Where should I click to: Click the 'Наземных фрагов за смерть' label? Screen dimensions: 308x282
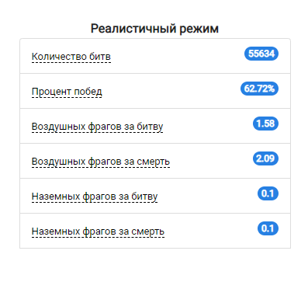coord(98,232)
